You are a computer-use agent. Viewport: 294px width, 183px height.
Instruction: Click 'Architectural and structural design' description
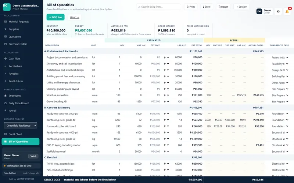click(65, 70)
